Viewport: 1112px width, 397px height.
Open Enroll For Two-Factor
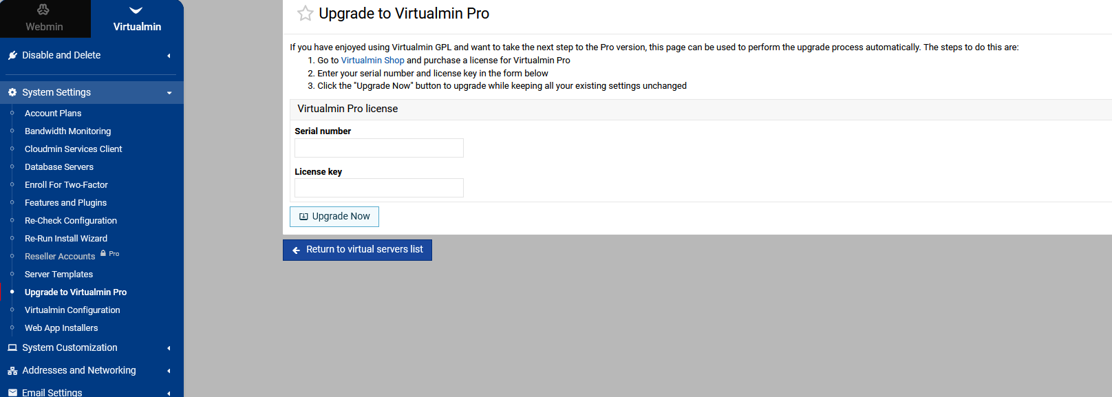pyautogui.click(x=66, y=184)
